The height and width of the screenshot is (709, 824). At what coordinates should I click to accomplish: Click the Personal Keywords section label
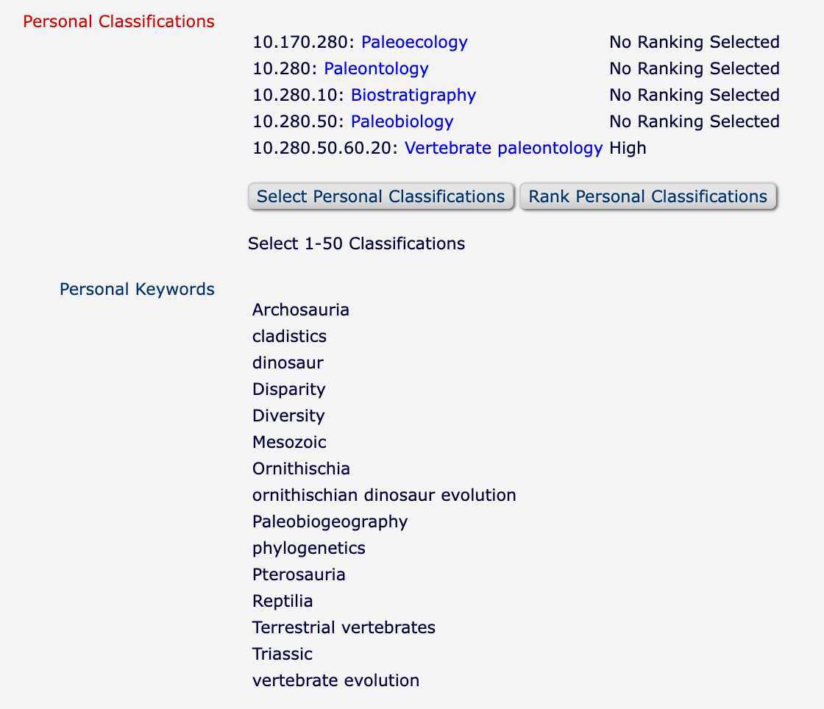(137, 289)
